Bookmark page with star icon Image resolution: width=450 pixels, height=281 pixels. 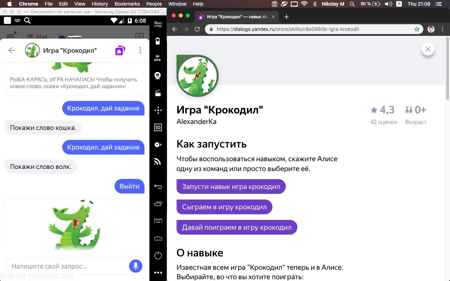point(417,29)
